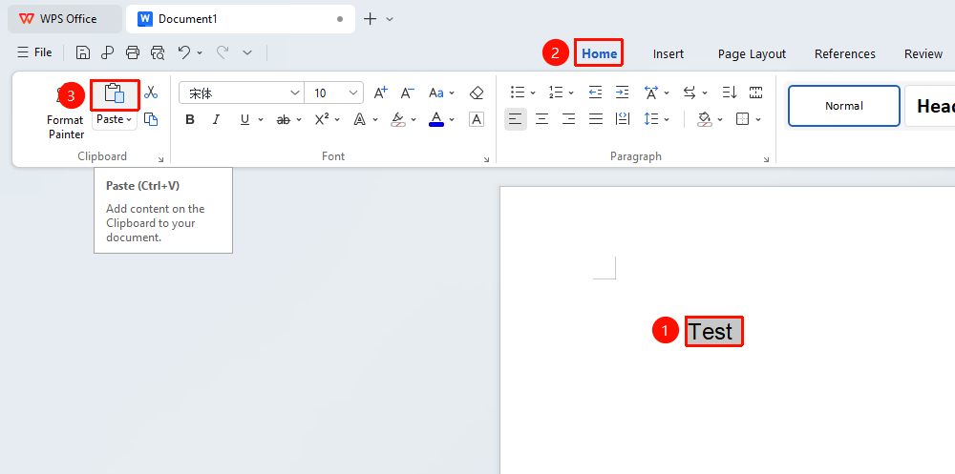Click the text effects outlined A icon
The width and height of the screenshot is (955, 474).
point(360,119)
